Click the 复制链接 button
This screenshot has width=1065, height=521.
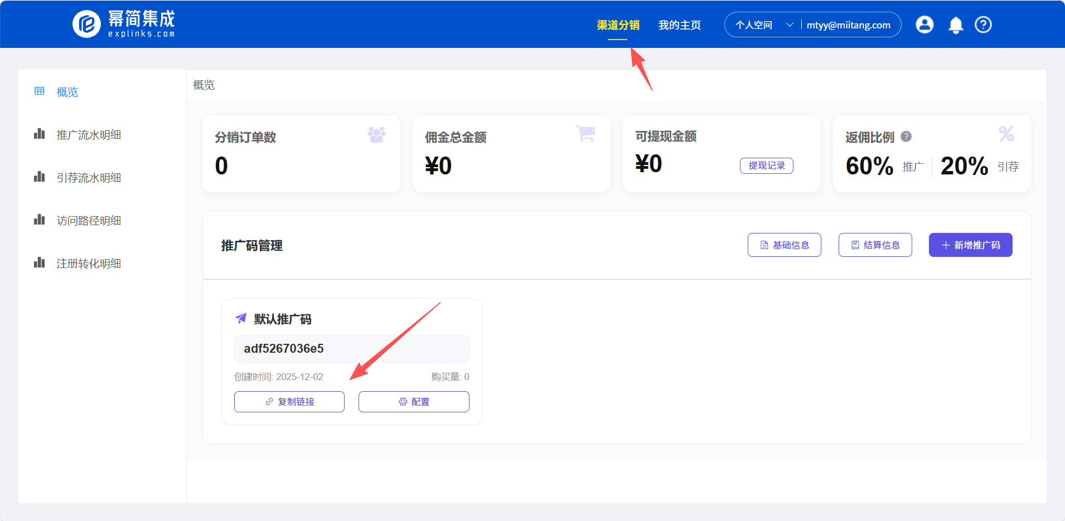pos(289,401)
